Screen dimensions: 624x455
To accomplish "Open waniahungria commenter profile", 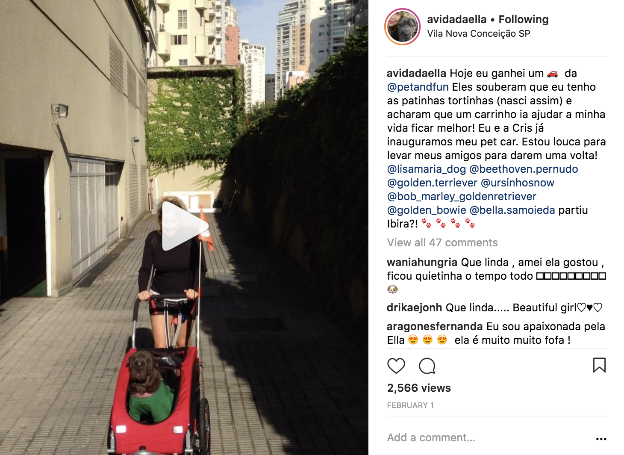I will pyautogui.click(x=422, y=262).
